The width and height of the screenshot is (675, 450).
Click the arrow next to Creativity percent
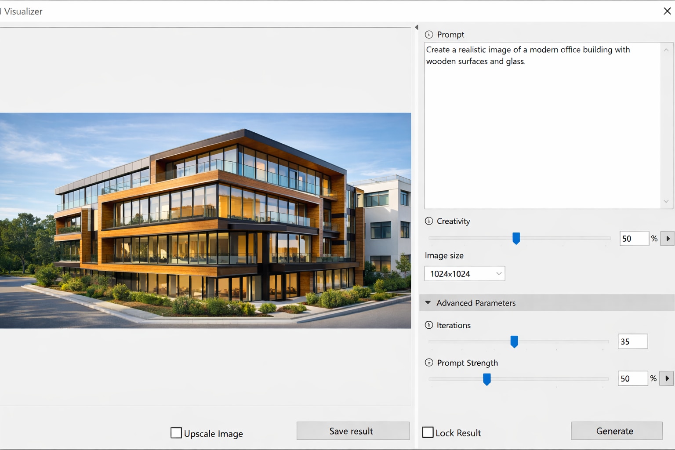(668, 239)
